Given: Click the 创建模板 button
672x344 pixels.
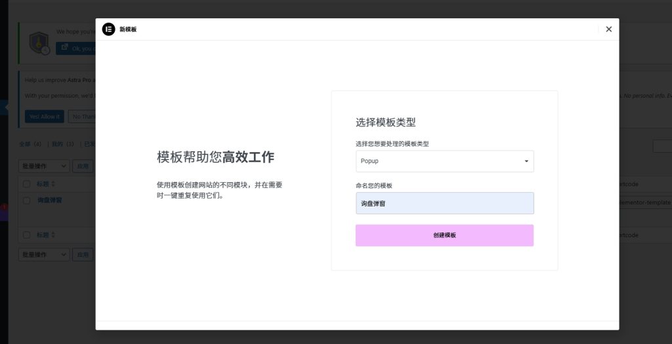Looking at the screenshot, I should click(444, 235).
